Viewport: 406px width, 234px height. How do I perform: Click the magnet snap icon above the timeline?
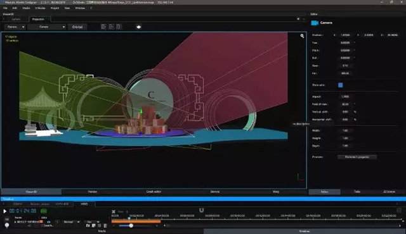(202, 210)
